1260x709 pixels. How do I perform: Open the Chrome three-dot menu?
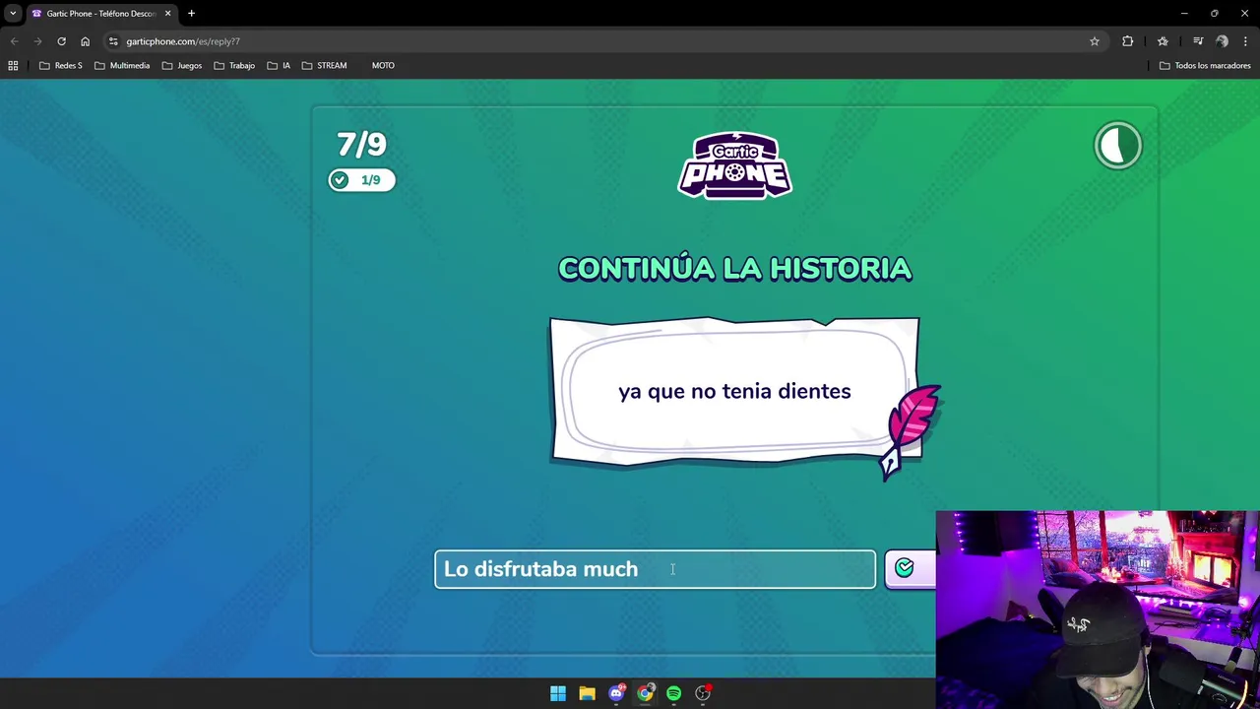[x=1246, y=41]
